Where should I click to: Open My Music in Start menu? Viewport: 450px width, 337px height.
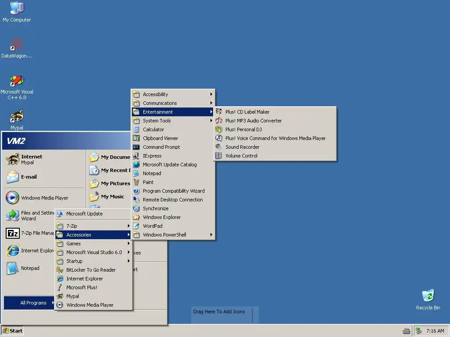[109, 197]
